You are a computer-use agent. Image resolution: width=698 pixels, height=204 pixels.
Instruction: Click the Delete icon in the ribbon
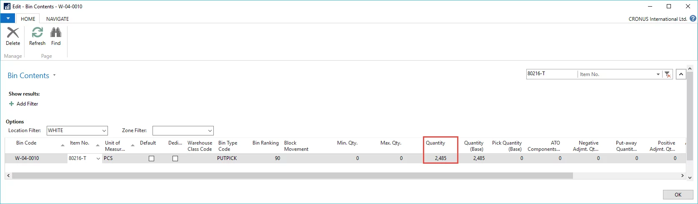tap(13, 33)
